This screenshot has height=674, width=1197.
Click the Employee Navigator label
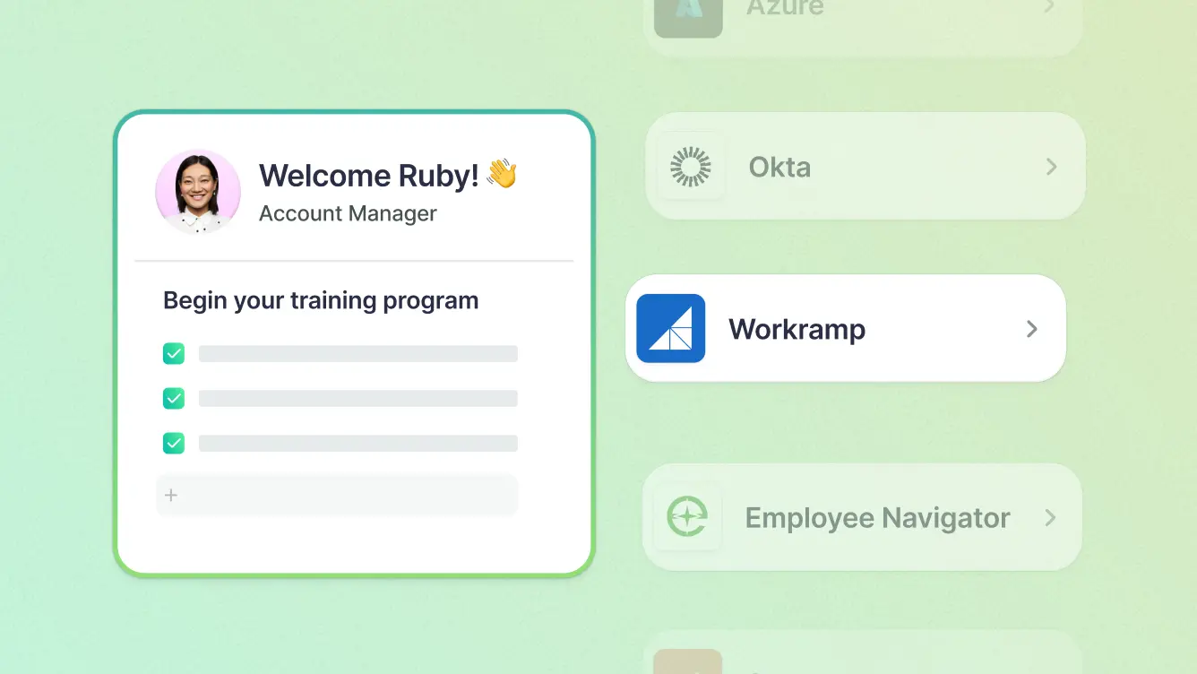[x=877, y=518]
